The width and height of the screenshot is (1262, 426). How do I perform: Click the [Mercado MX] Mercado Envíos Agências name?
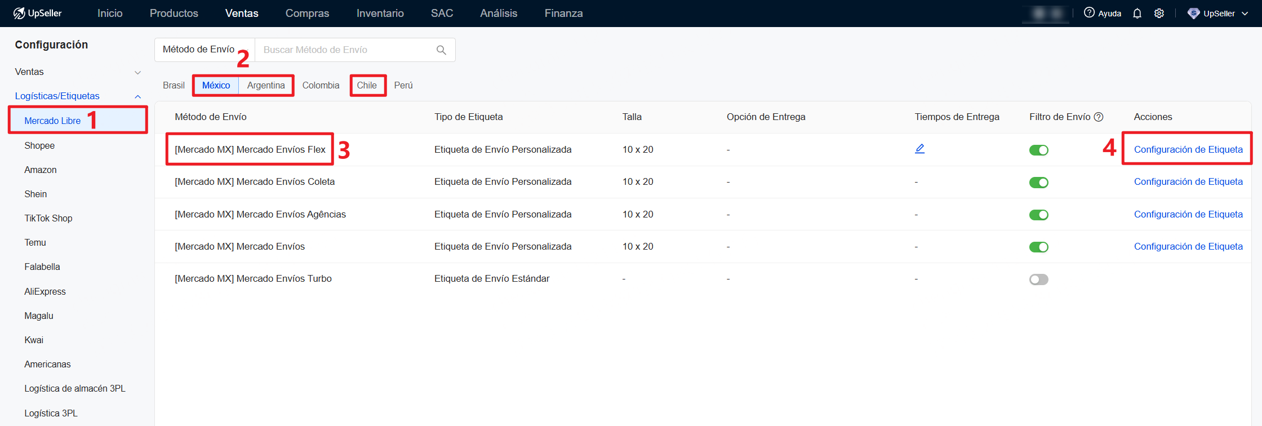click(260, 214)
